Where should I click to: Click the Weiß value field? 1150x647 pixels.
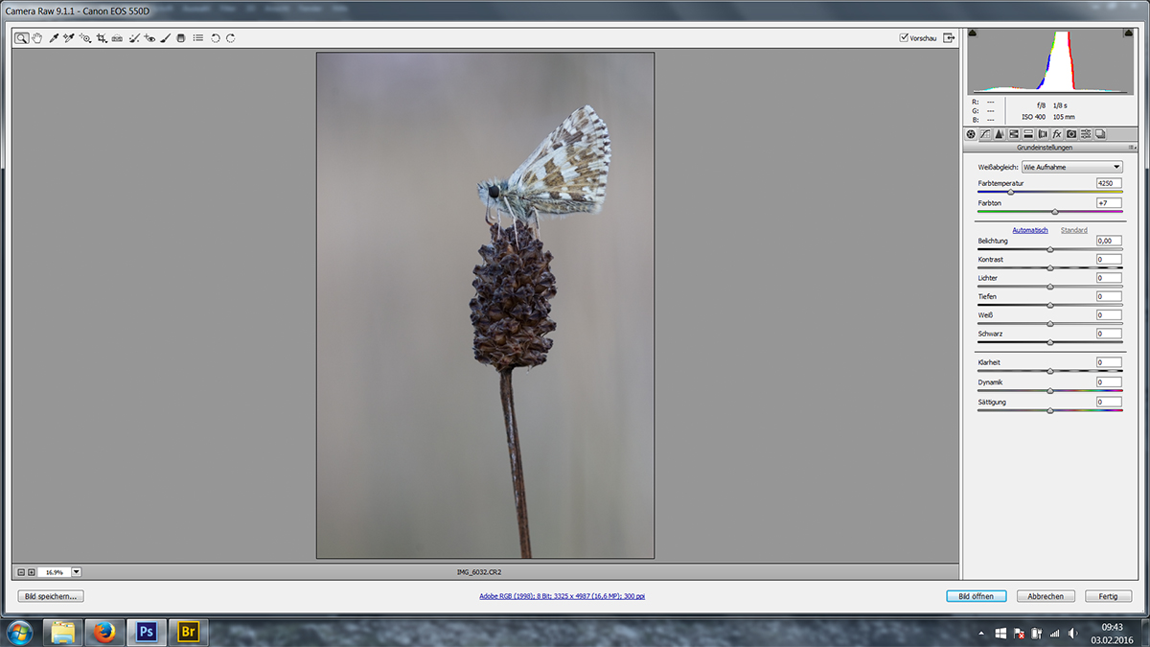tap(1109, 314)
